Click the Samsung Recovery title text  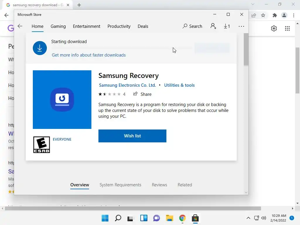click(x=128, y=76)
